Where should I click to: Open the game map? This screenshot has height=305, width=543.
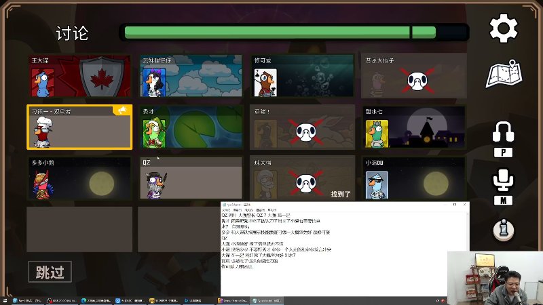(x=504, y=74)
